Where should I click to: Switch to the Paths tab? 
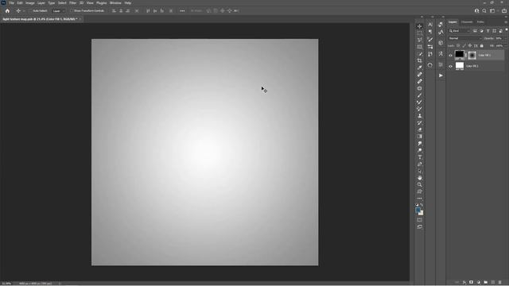pos(480,22)
